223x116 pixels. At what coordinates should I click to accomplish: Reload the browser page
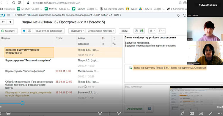14,3
